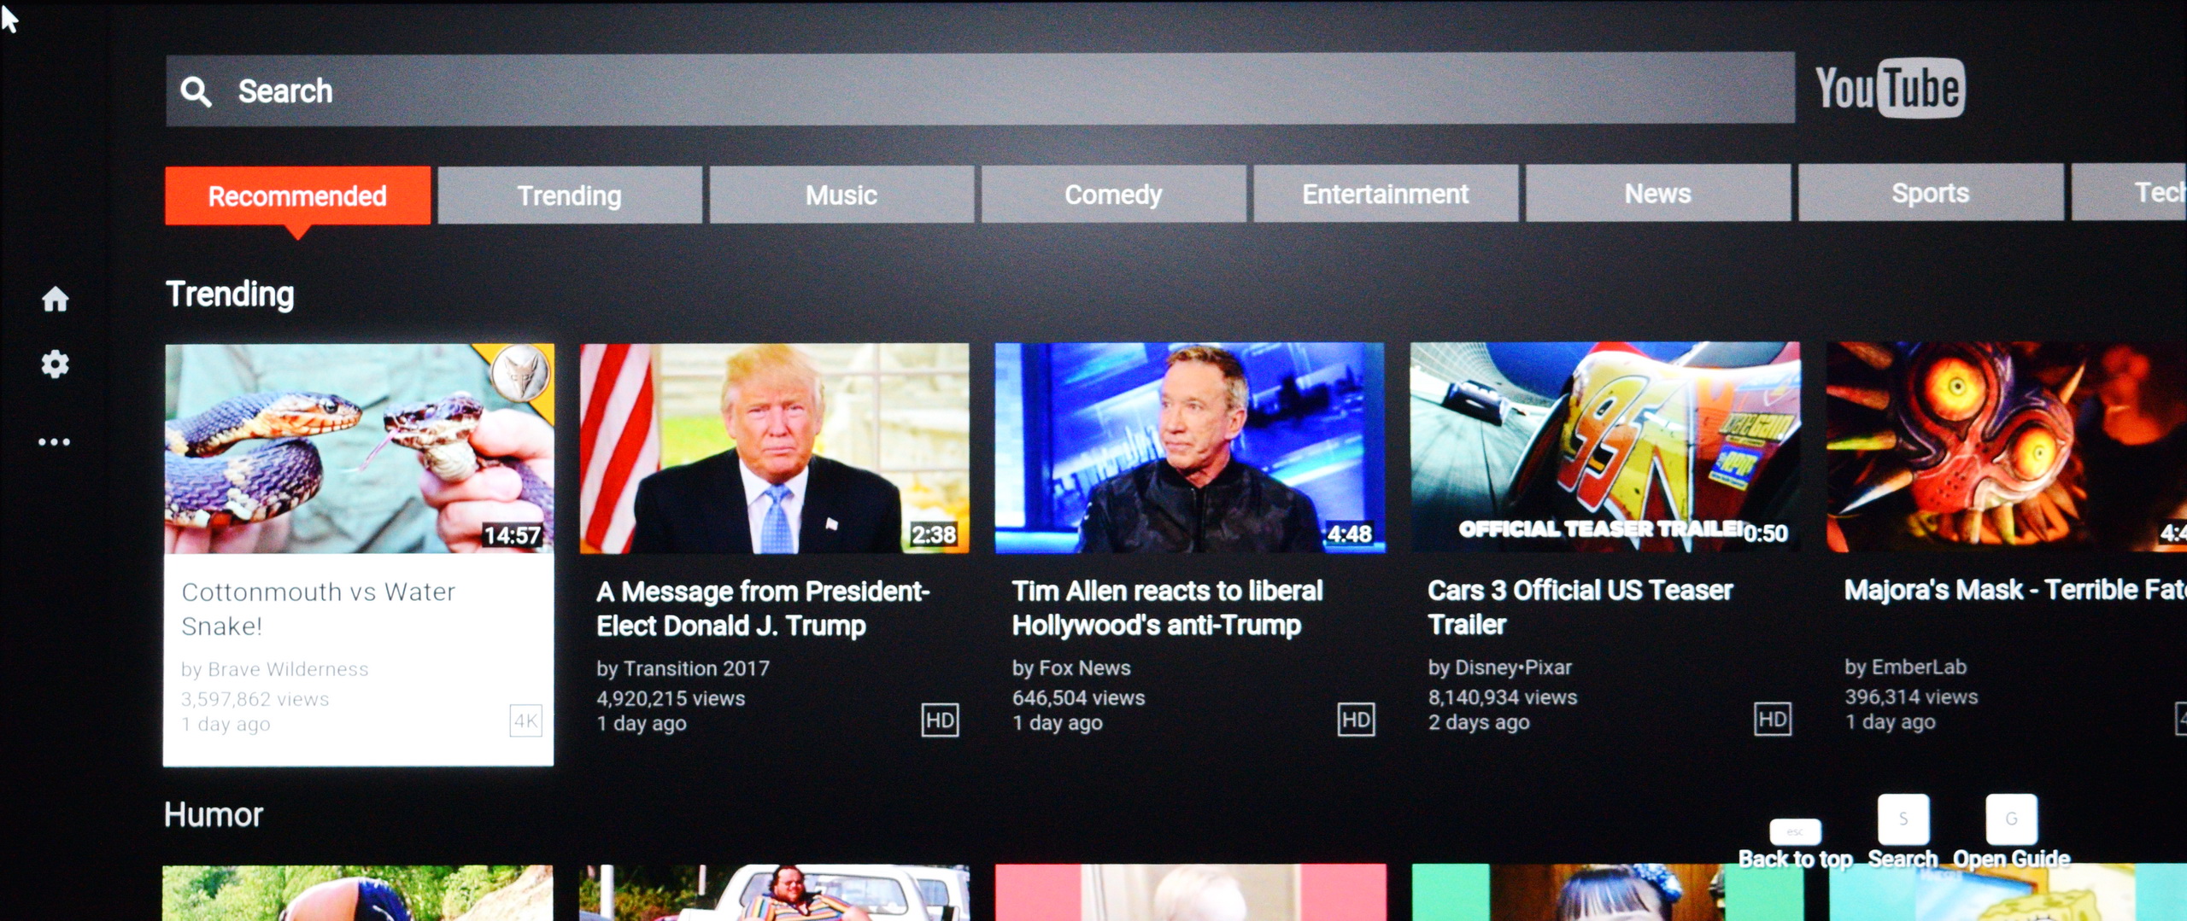Viewport: 2187px width, 921px height.
Task: Click 'by Disney•Pixar' channel text
Action: (1499, 667)
